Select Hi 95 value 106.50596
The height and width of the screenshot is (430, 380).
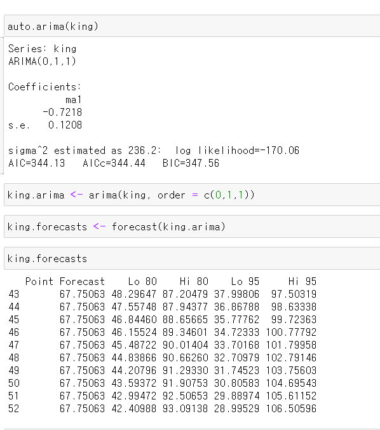291,408
